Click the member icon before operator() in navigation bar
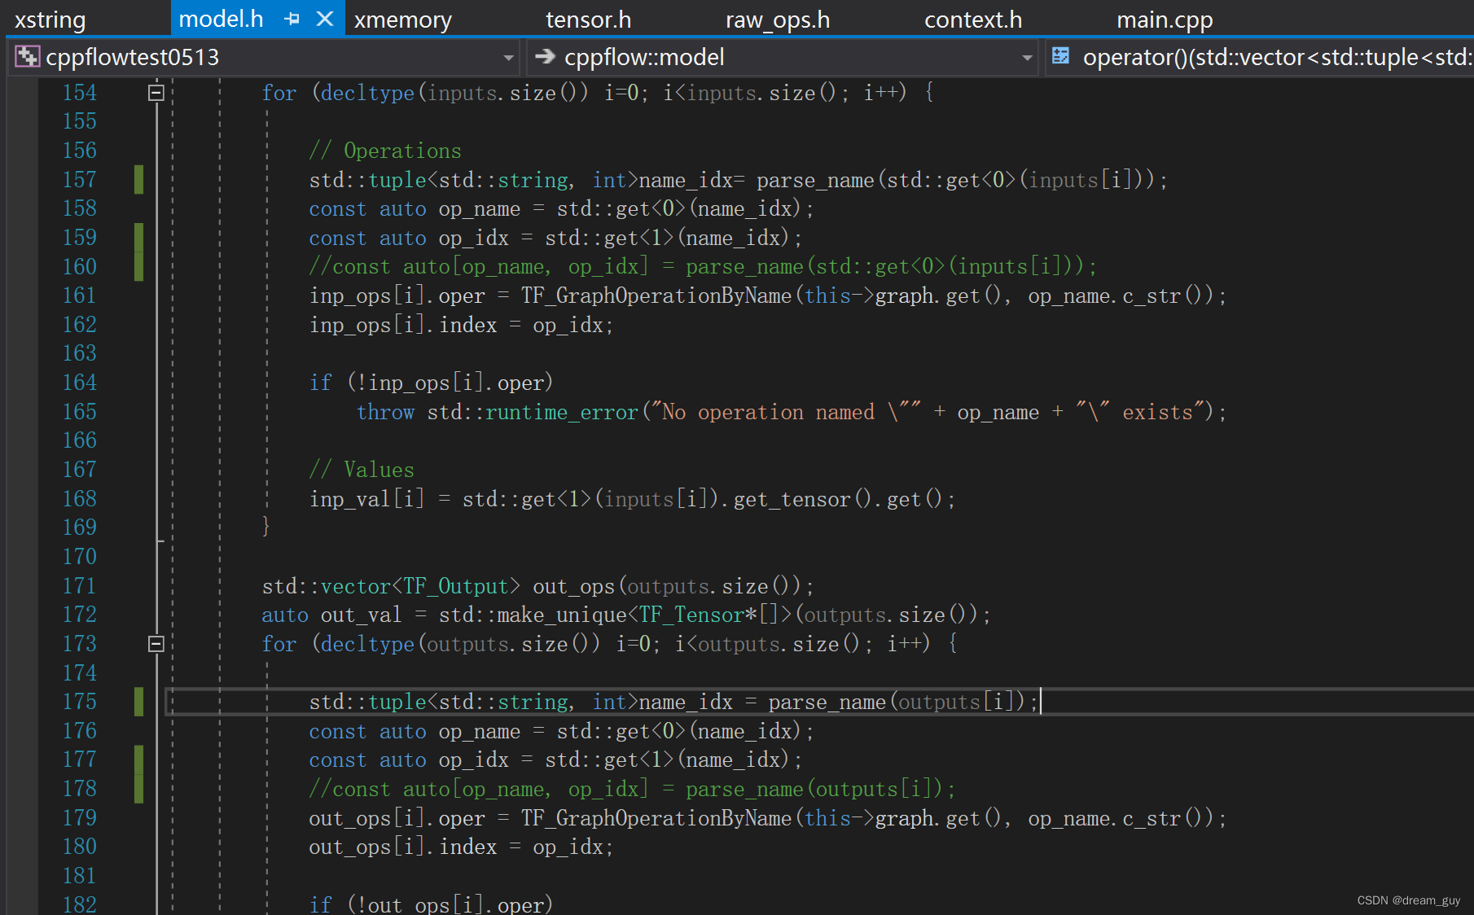The width and height of the screenshot is (1474, 915). click(x=1060, y=57)
